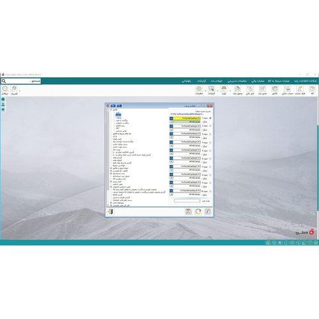
Task: Open the printer dropdown under نمونه 3
Action: [172, 137]
